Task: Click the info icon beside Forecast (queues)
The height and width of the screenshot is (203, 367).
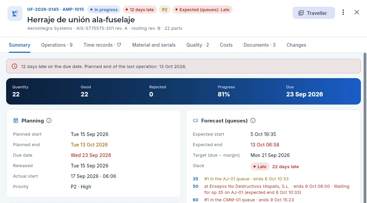Action: click(x=253, y=120)
